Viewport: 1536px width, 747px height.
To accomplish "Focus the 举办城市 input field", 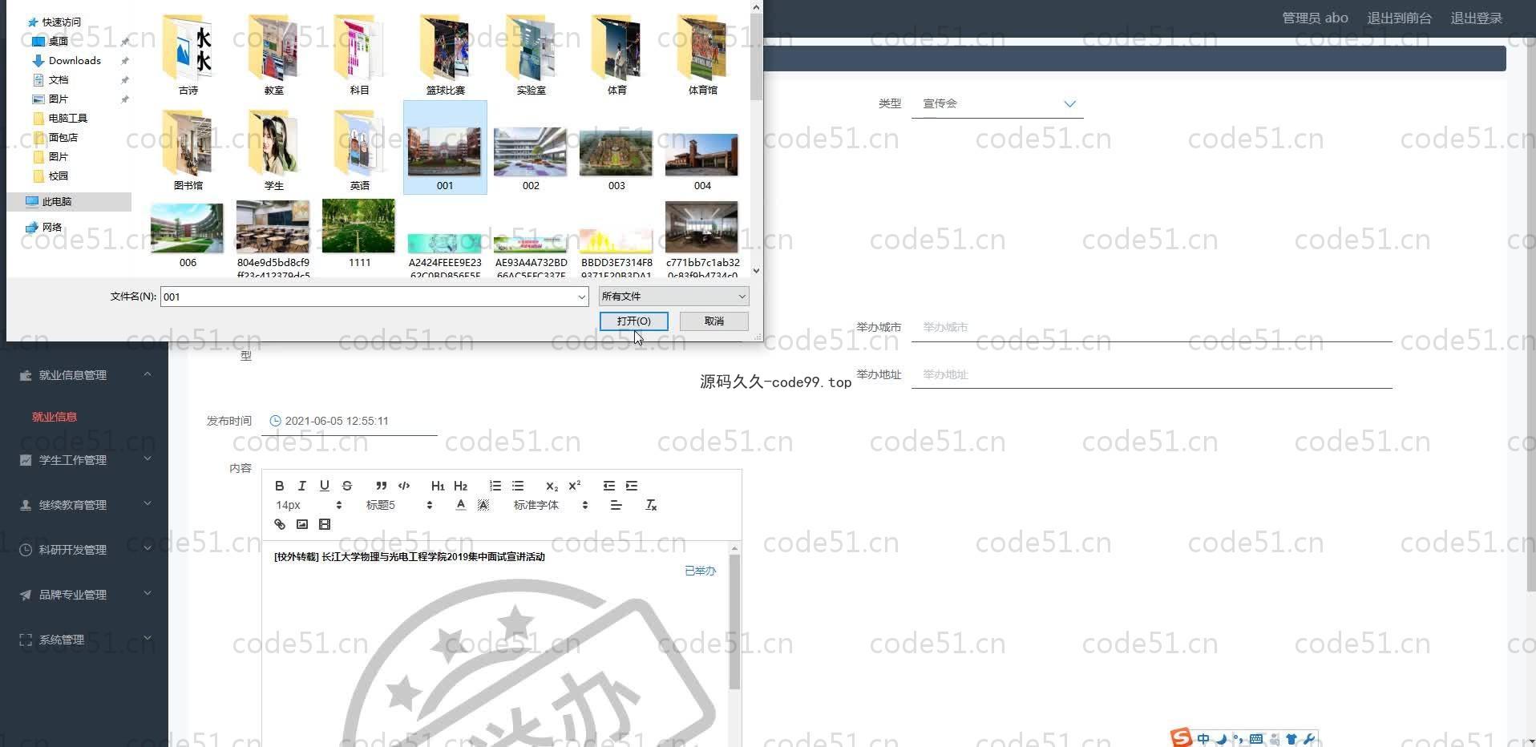I will point(1151,327).
